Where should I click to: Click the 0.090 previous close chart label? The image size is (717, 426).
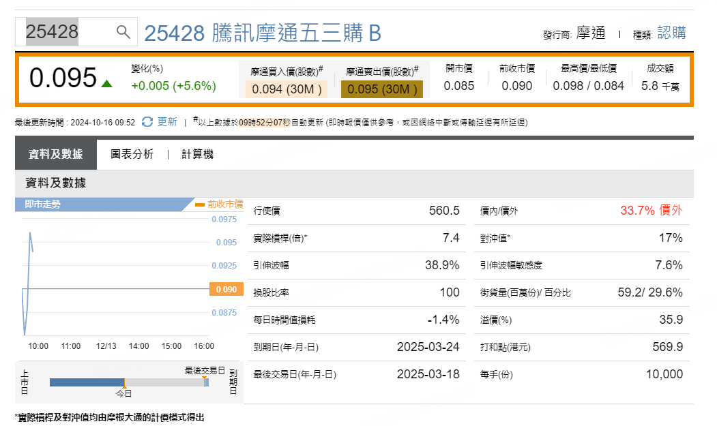tap(226, 290)
